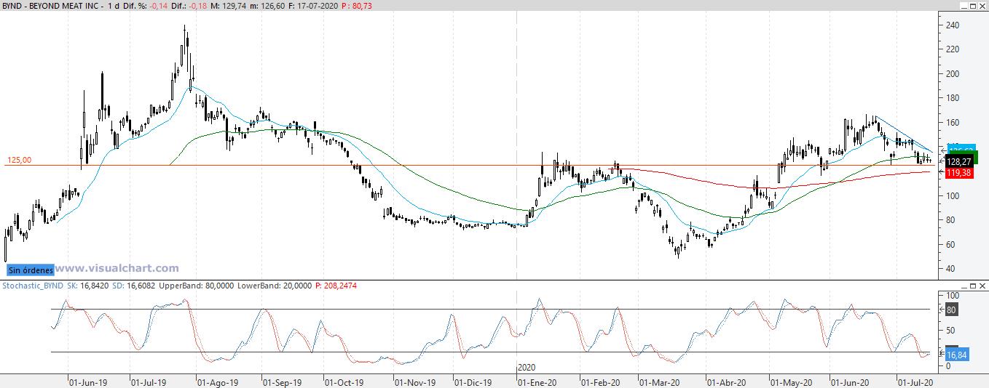This screenshot has width=989, height=388.
Task: Click the red 119,38 moving average tag
Action: (958, 173)
